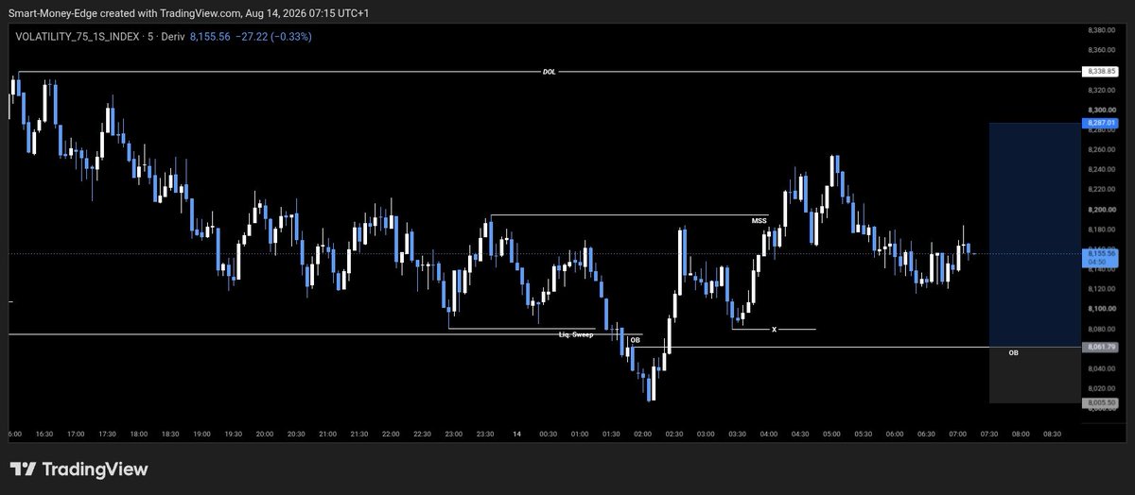The height and width of the screenshot is (495, 1135).
Task: Click the X marker label on the chart
Action: click(x=774, y=330)
